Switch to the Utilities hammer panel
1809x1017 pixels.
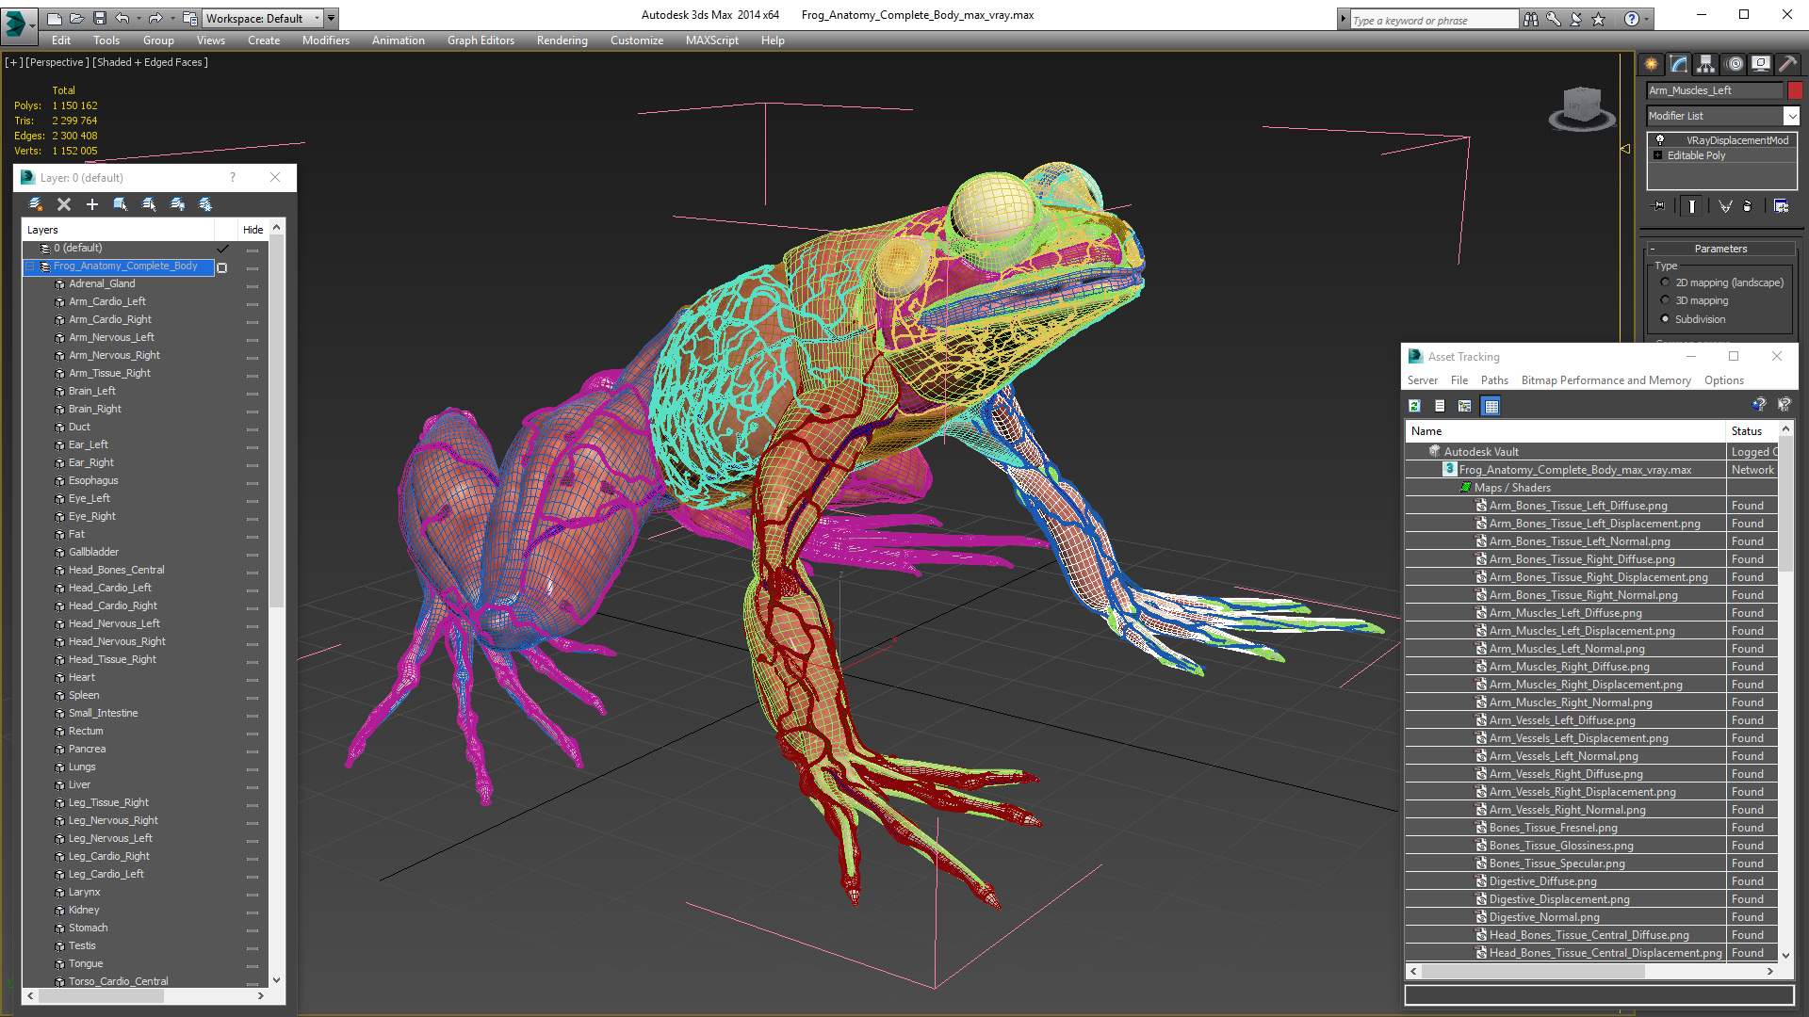pyautogui.click(x=1787, y=64)
